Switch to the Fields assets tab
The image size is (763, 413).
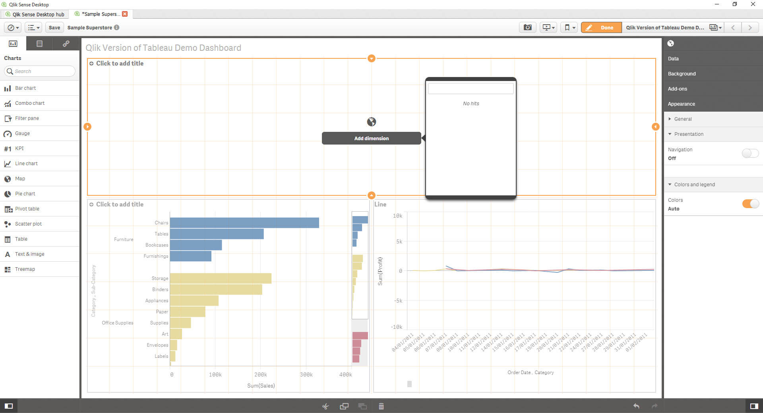click(39, 44)
